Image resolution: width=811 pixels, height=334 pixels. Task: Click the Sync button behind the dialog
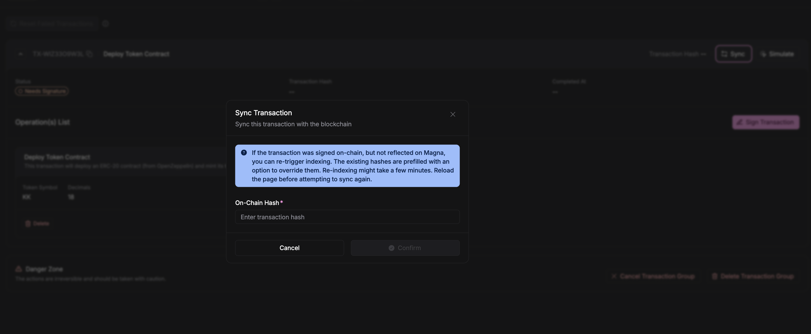733,54
